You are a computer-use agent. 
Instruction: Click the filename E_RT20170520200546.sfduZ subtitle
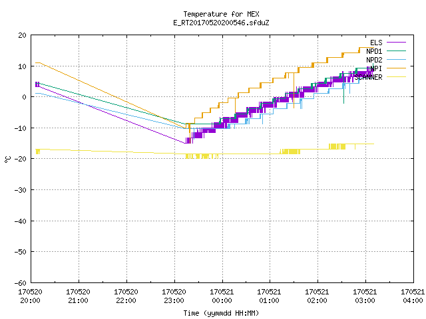coord(221,23)
